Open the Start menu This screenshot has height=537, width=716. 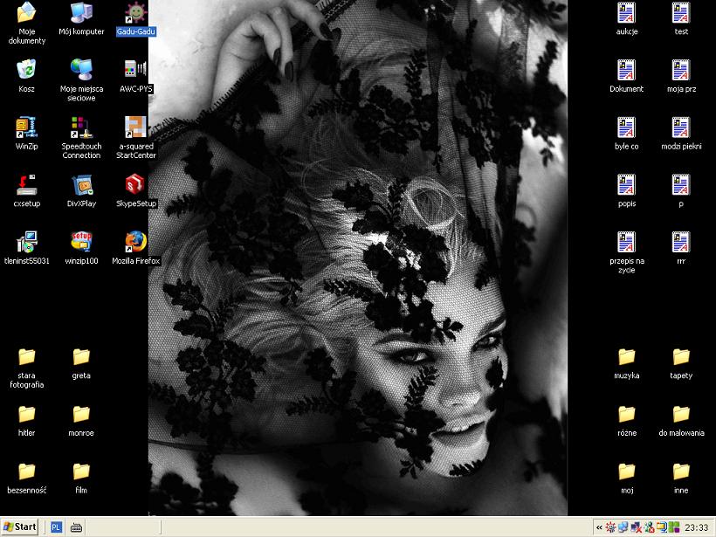coord(20,527)
